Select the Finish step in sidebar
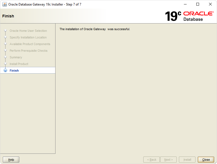The image size is (217, 164). [x=28, y=71]
